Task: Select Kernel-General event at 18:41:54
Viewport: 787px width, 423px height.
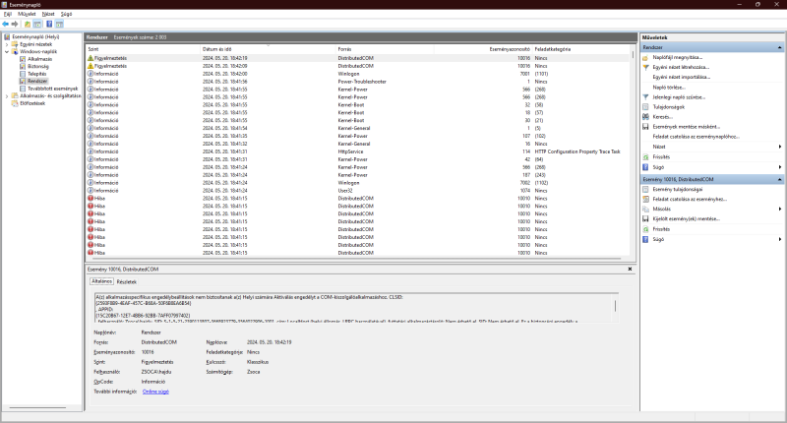Action: (357, 128)
